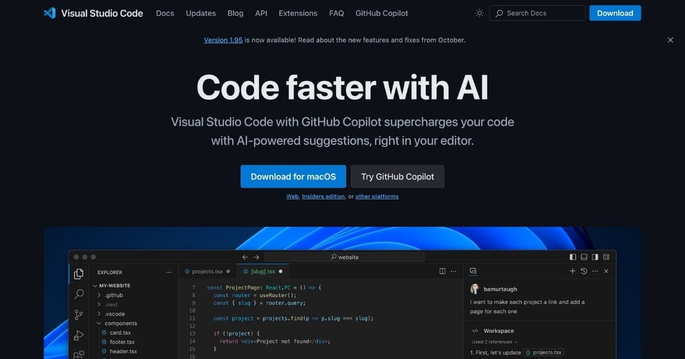Click the split editor icon
The width and height of the screenshot is (685, 359).
click(442, 272)
